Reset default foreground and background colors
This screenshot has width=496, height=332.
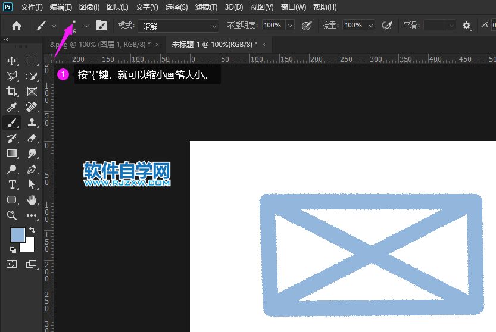[x=13, y=250]
